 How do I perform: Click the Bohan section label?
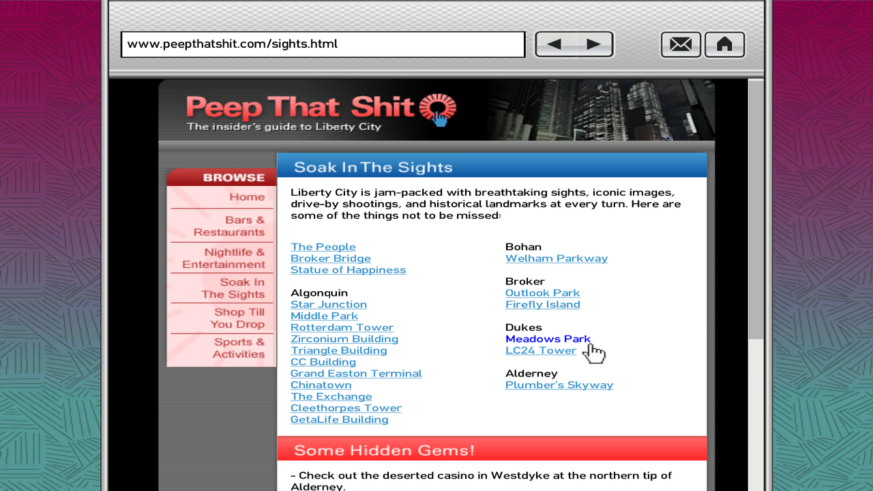(x=524, y=247)
